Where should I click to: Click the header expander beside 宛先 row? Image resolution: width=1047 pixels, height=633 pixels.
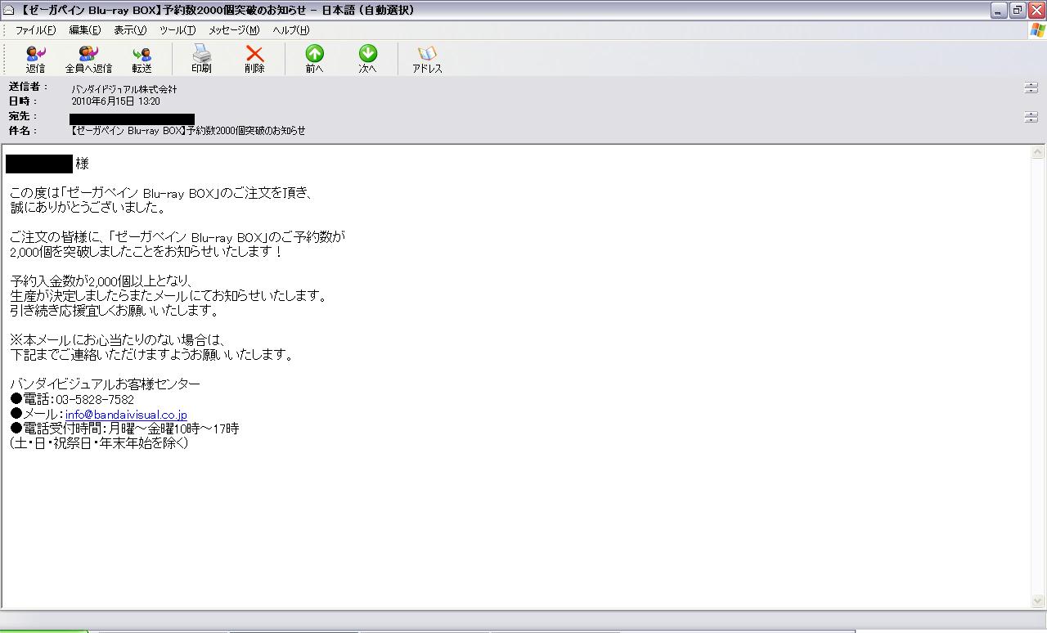point(1031,117)
